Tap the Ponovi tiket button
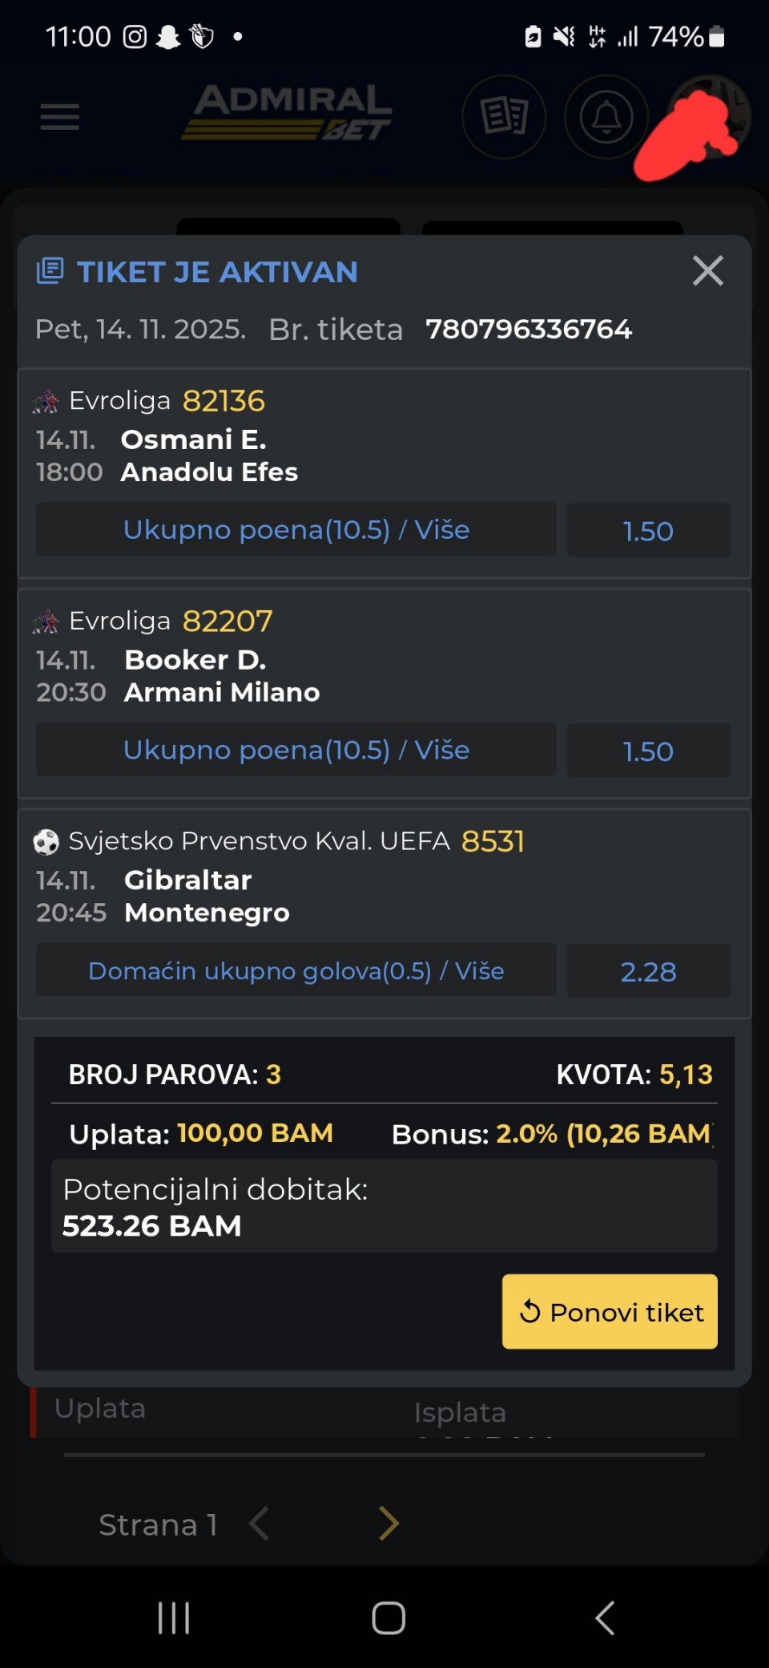The width and height of the screenshot is (769, 1668). (x=610, y=1312)
